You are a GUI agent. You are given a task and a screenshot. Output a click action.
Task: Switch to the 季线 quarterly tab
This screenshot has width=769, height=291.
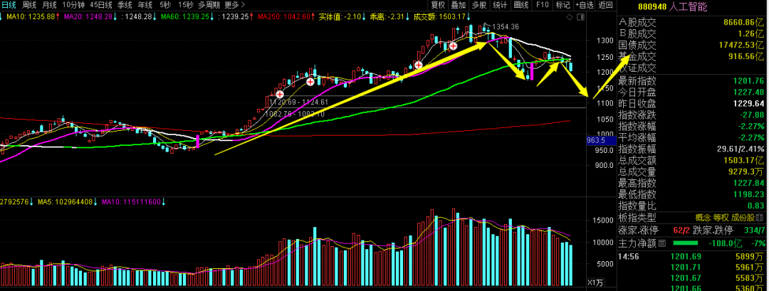125,6
